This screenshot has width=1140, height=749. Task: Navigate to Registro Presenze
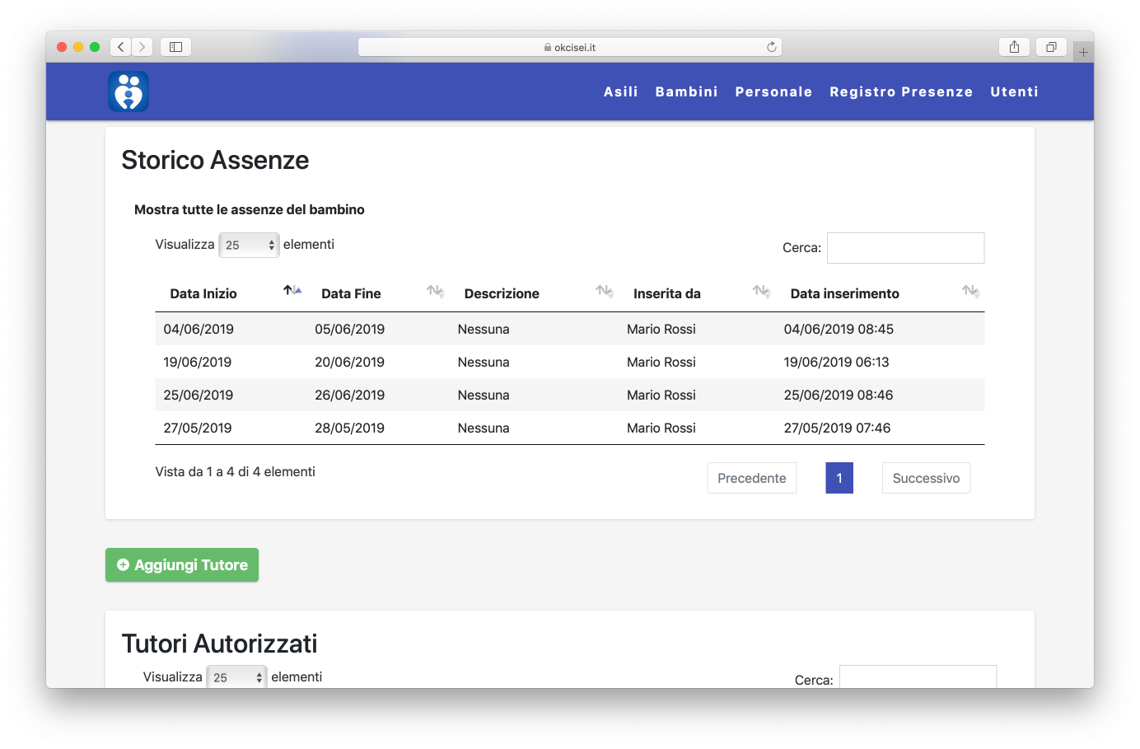901,92
